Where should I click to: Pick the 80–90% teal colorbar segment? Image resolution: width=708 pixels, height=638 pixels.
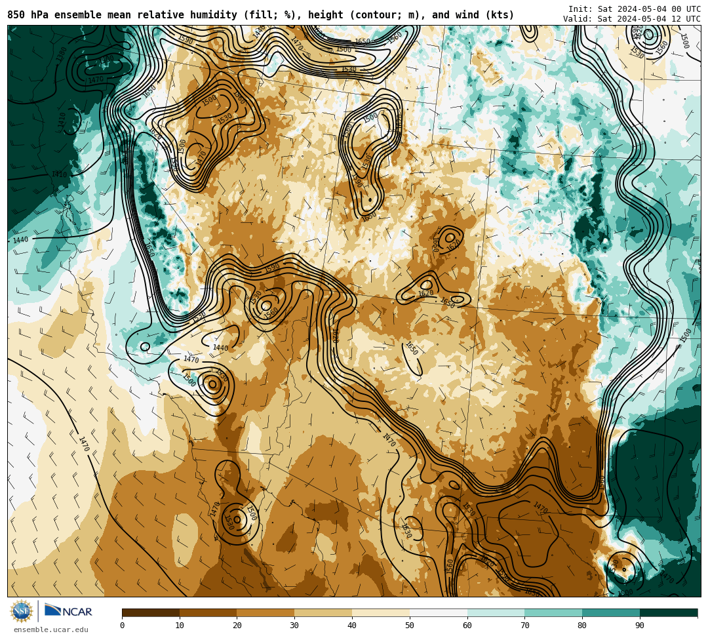(x=612, y=612)
